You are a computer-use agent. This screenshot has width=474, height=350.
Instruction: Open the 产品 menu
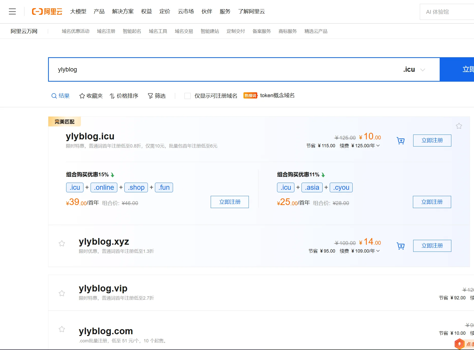pos(99,11)
